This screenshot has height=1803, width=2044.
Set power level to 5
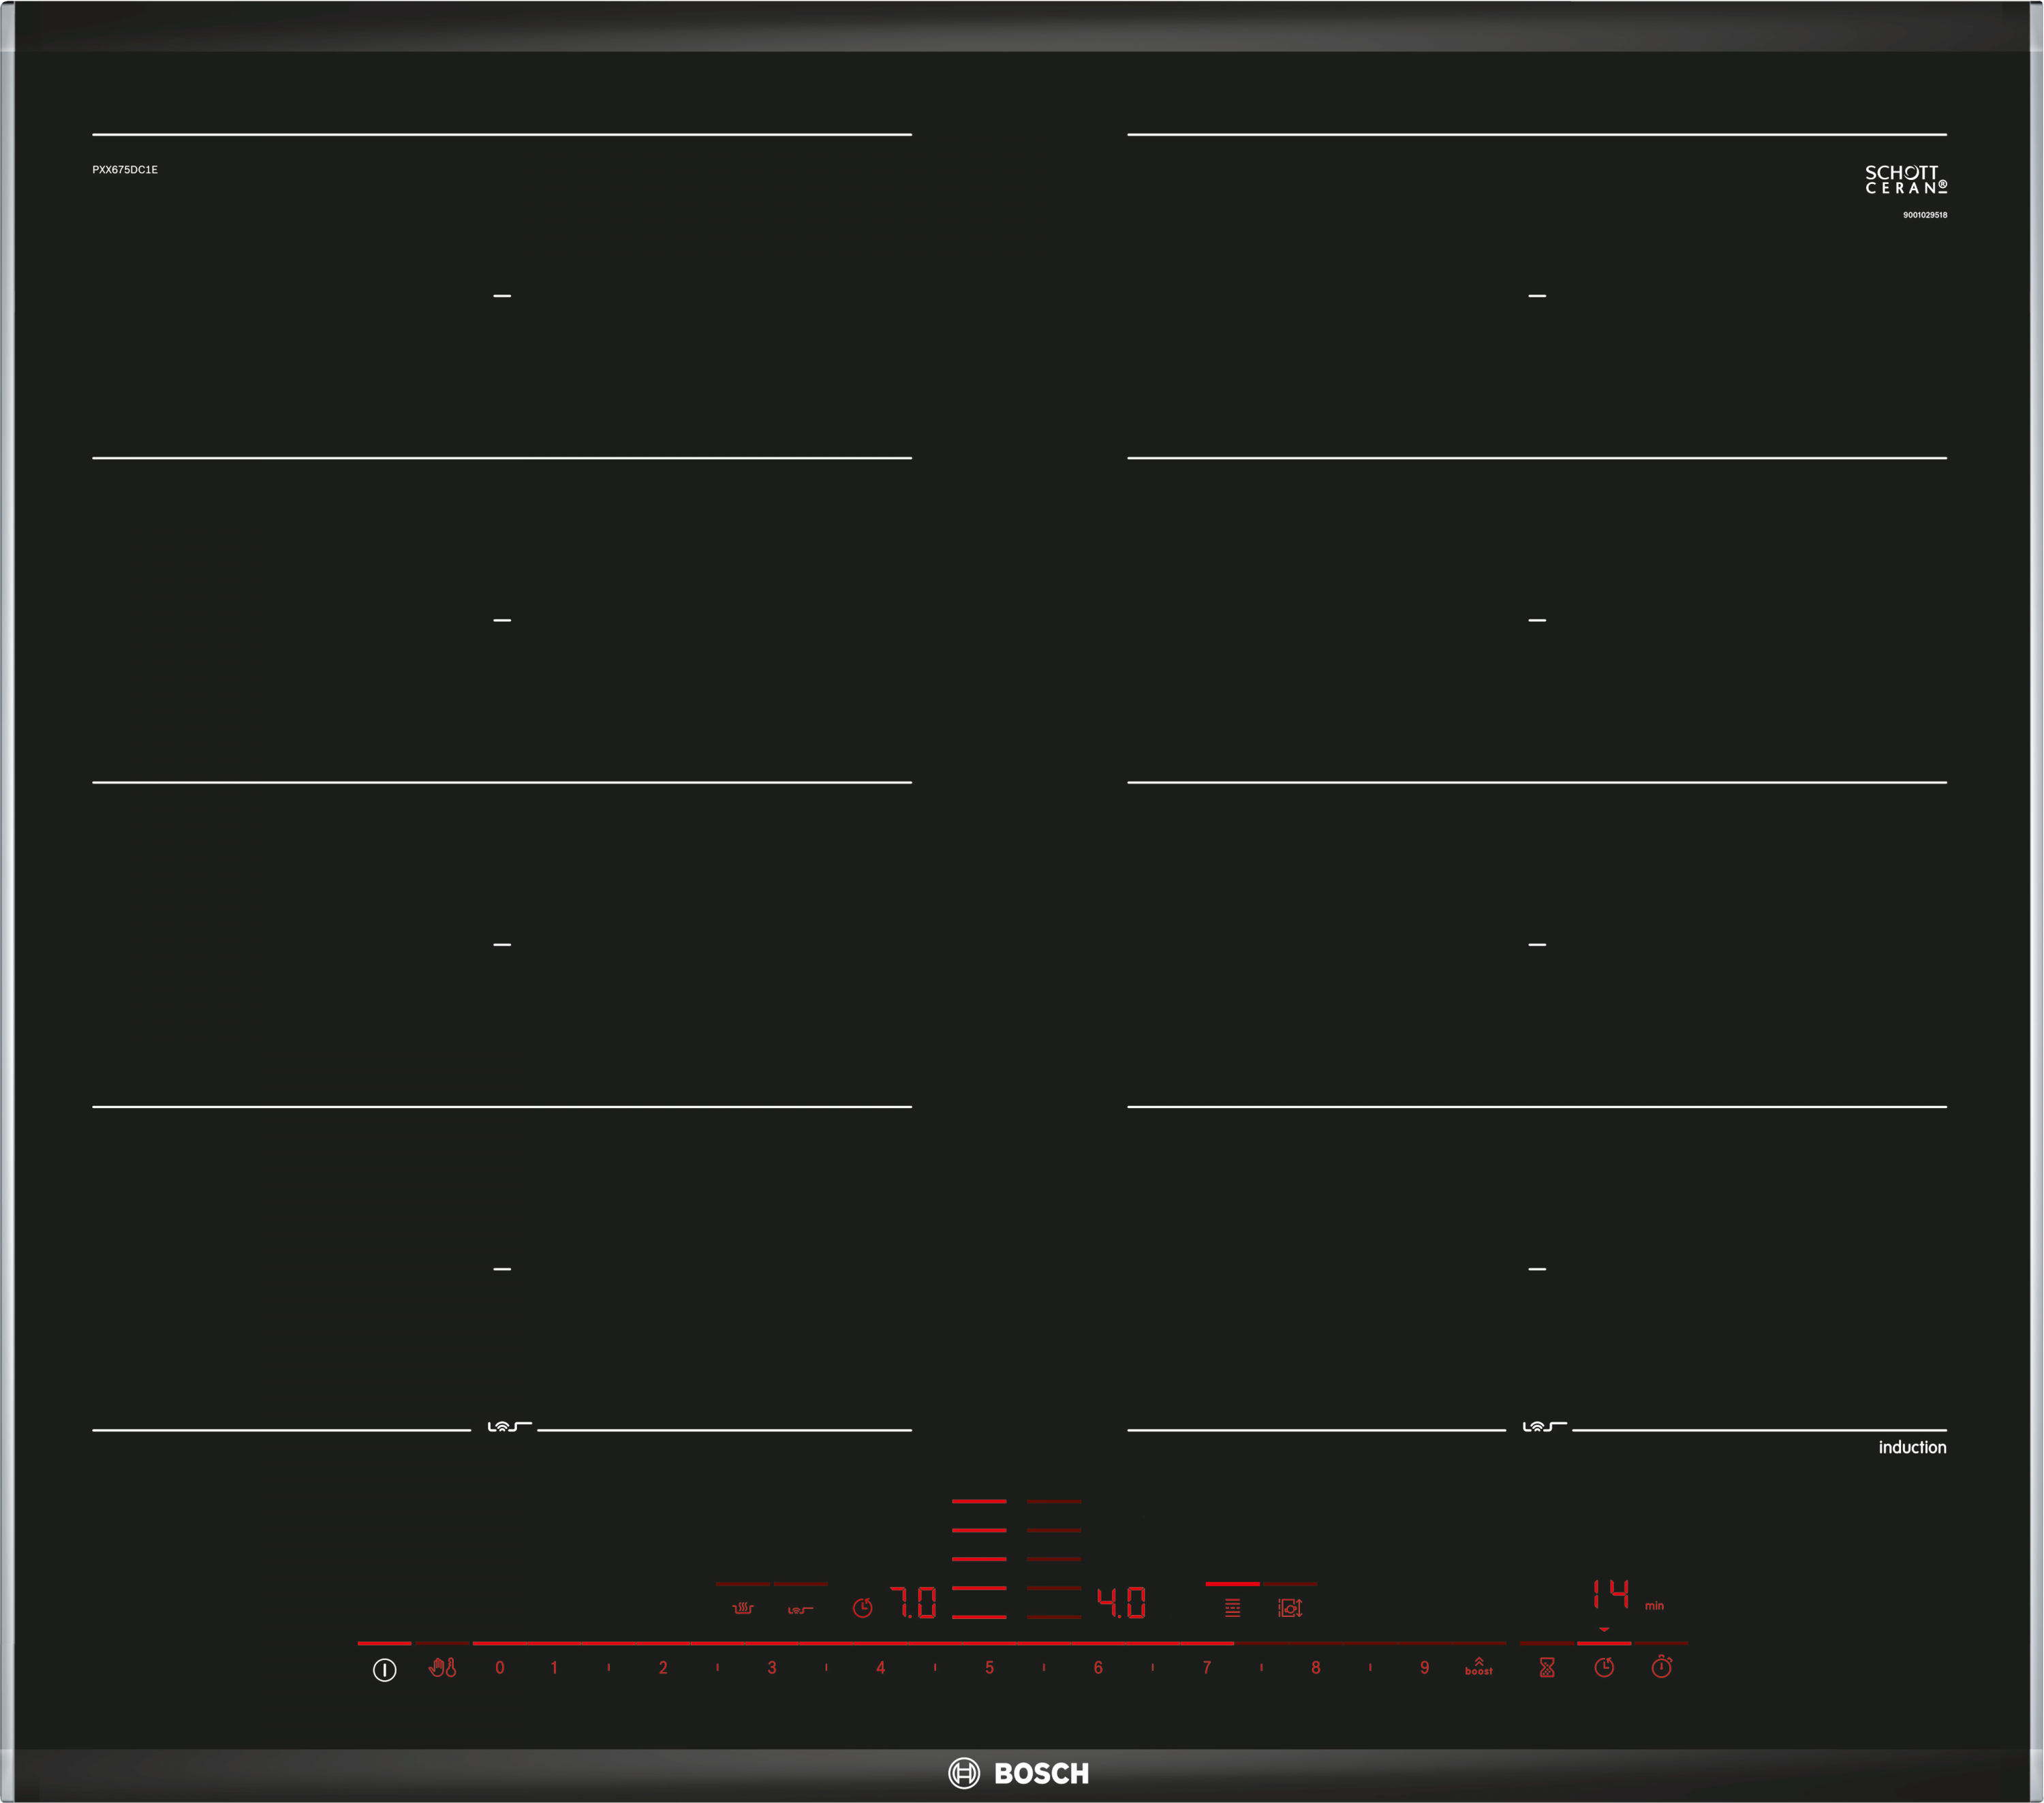coord(989,1667)
